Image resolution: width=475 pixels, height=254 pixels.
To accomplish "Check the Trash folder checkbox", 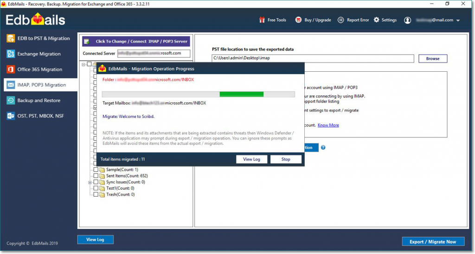I will 96,194.
